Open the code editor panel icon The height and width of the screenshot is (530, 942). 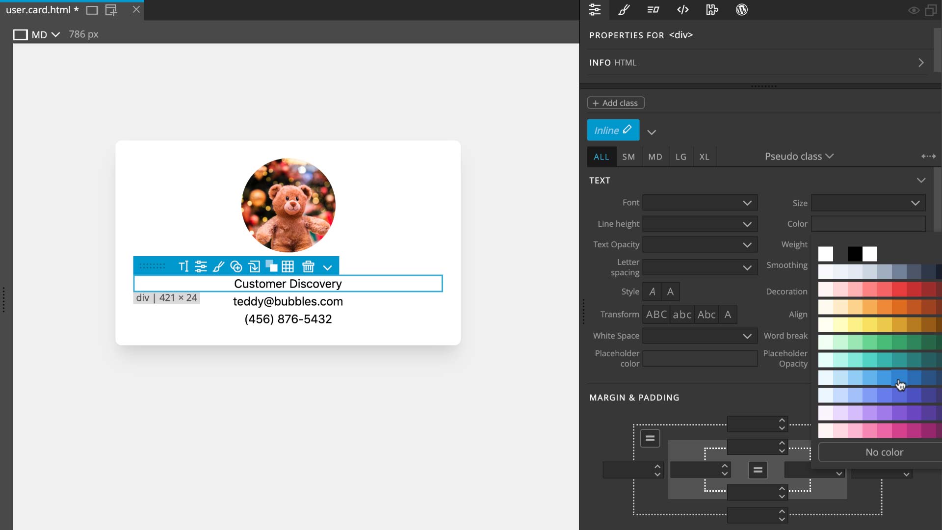682,10
